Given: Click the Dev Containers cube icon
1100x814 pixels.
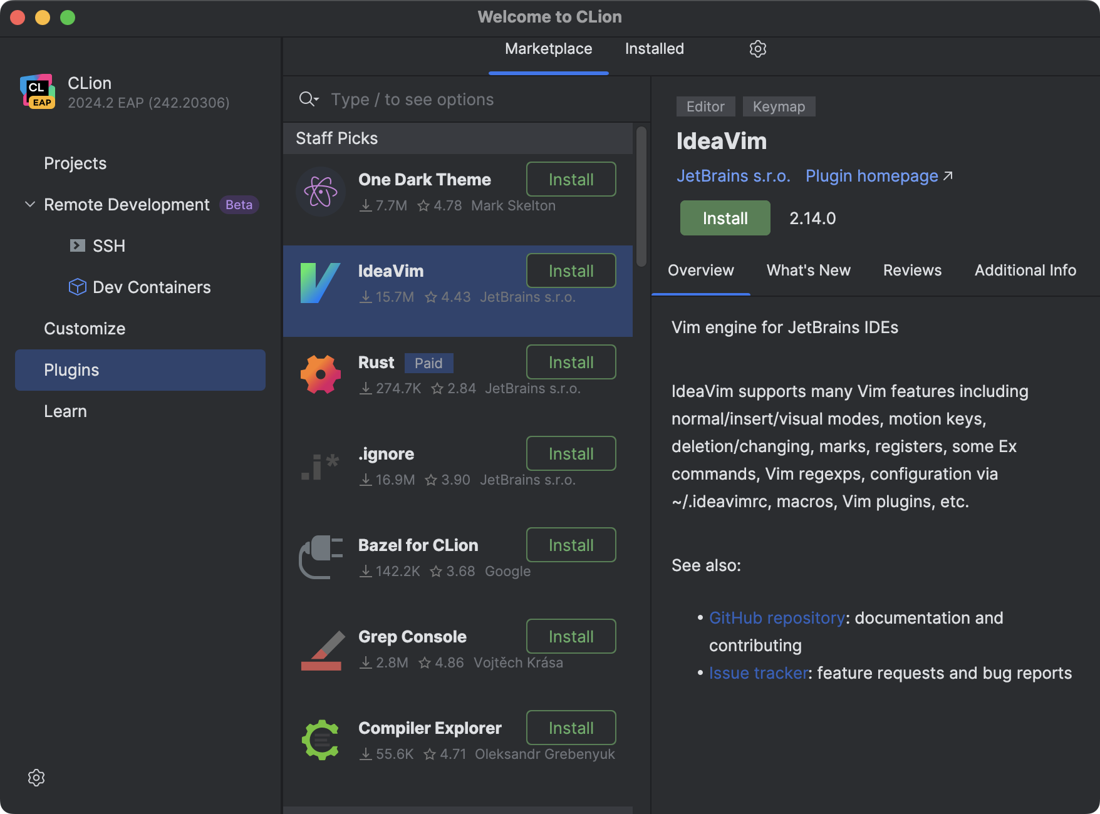Looking at the screenshot, I should click(76, 287).
